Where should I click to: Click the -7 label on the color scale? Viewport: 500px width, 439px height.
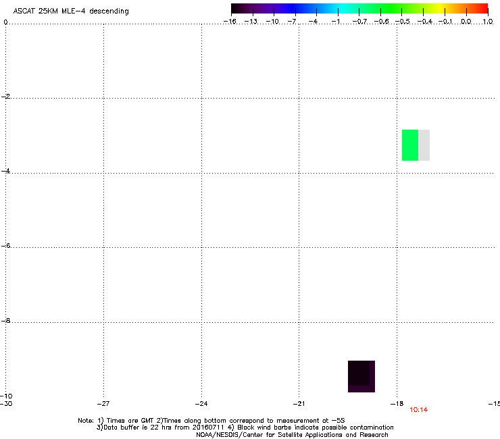(292, 22)
